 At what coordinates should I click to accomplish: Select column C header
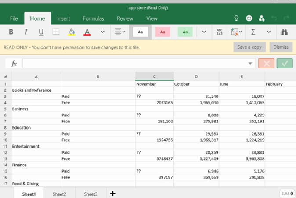[x=155, y=76]
